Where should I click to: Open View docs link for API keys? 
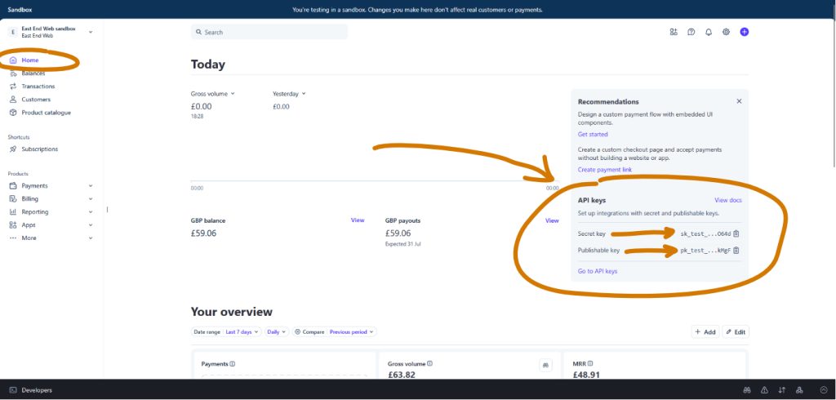point(727,201)
